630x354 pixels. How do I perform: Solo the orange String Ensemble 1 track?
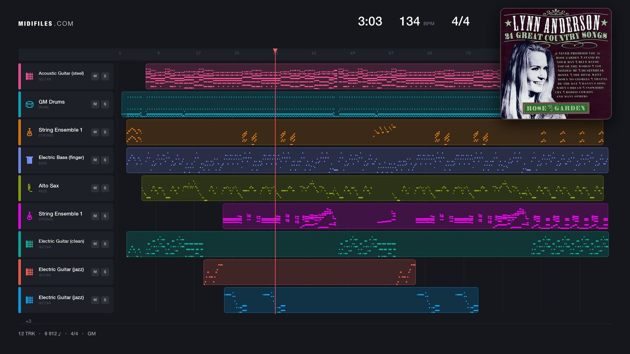tap(105, 132)
